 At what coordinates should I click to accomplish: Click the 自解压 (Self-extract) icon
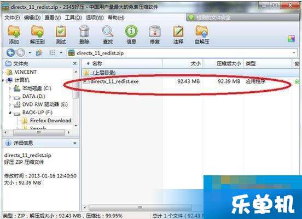pyautogui.click(x=202, y=34)
